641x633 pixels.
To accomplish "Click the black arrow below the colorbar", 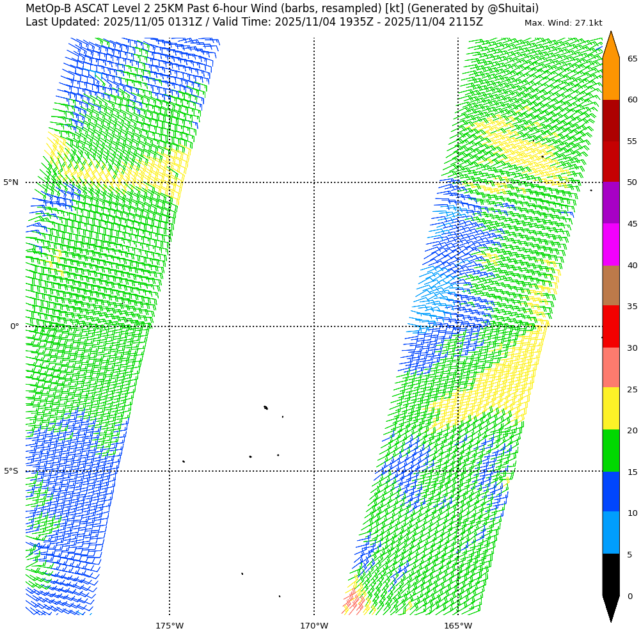I will coord(610,608).
